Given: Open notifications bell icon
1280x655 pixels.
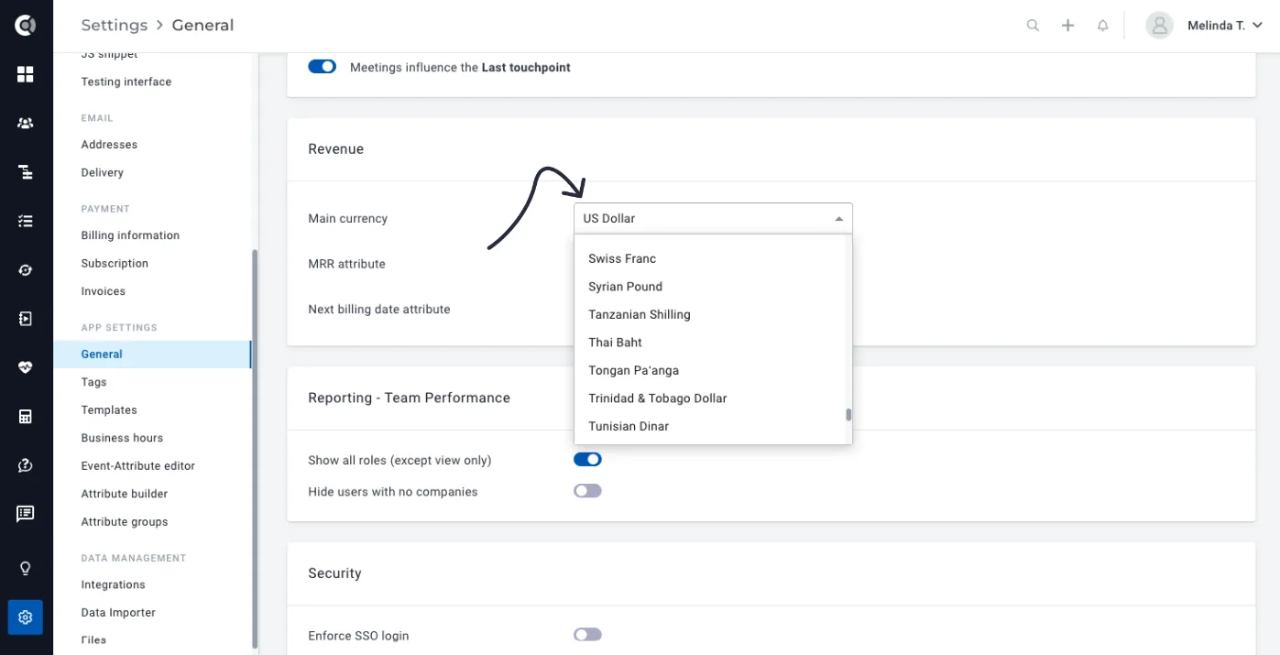Looking at the screenshot, I should (1103, 26).
